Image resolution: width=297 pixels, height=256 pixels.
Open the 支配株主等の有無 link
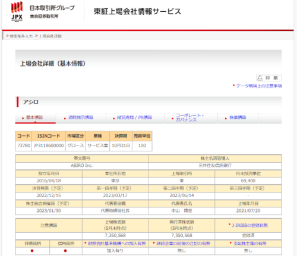tap(250, 244)
